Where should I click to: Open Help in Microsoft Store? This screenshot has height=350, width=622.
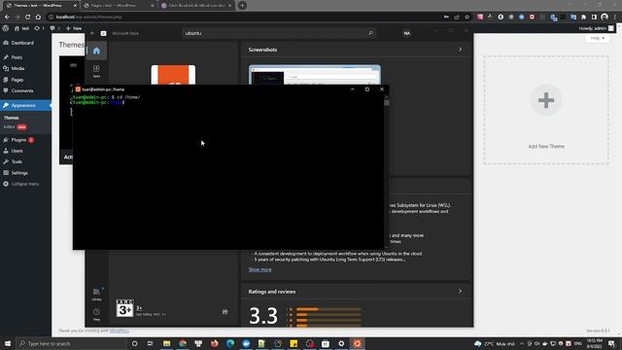pos(96,314)
